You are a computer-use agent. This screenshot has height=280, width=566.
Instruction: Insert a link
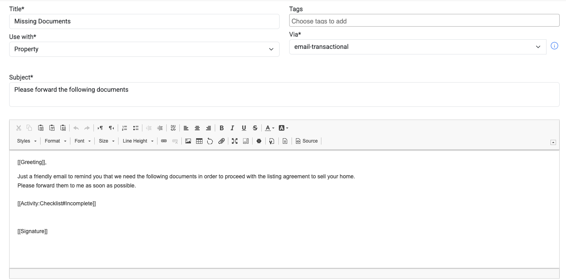163,141
